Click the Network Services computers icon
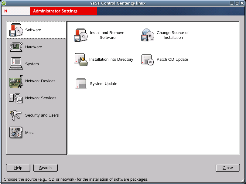Image resolution: width=246 pixels, height=184 pixels. [16, 98]
